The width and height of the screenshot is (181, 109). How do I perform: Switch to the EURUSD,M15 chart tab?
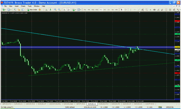pos(104,104)
